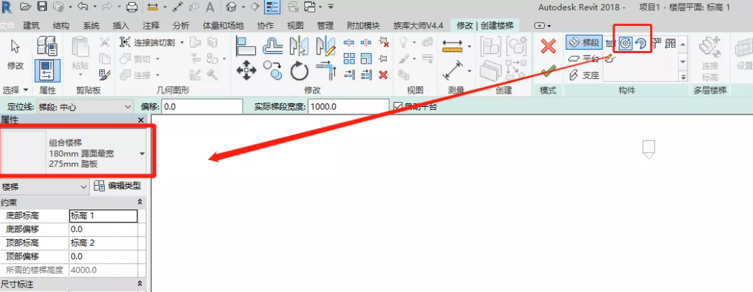Open the 组合楼梯 type selector dropdown
The height and width of the screenshot is (292, 753).
[x=142, y=152]
